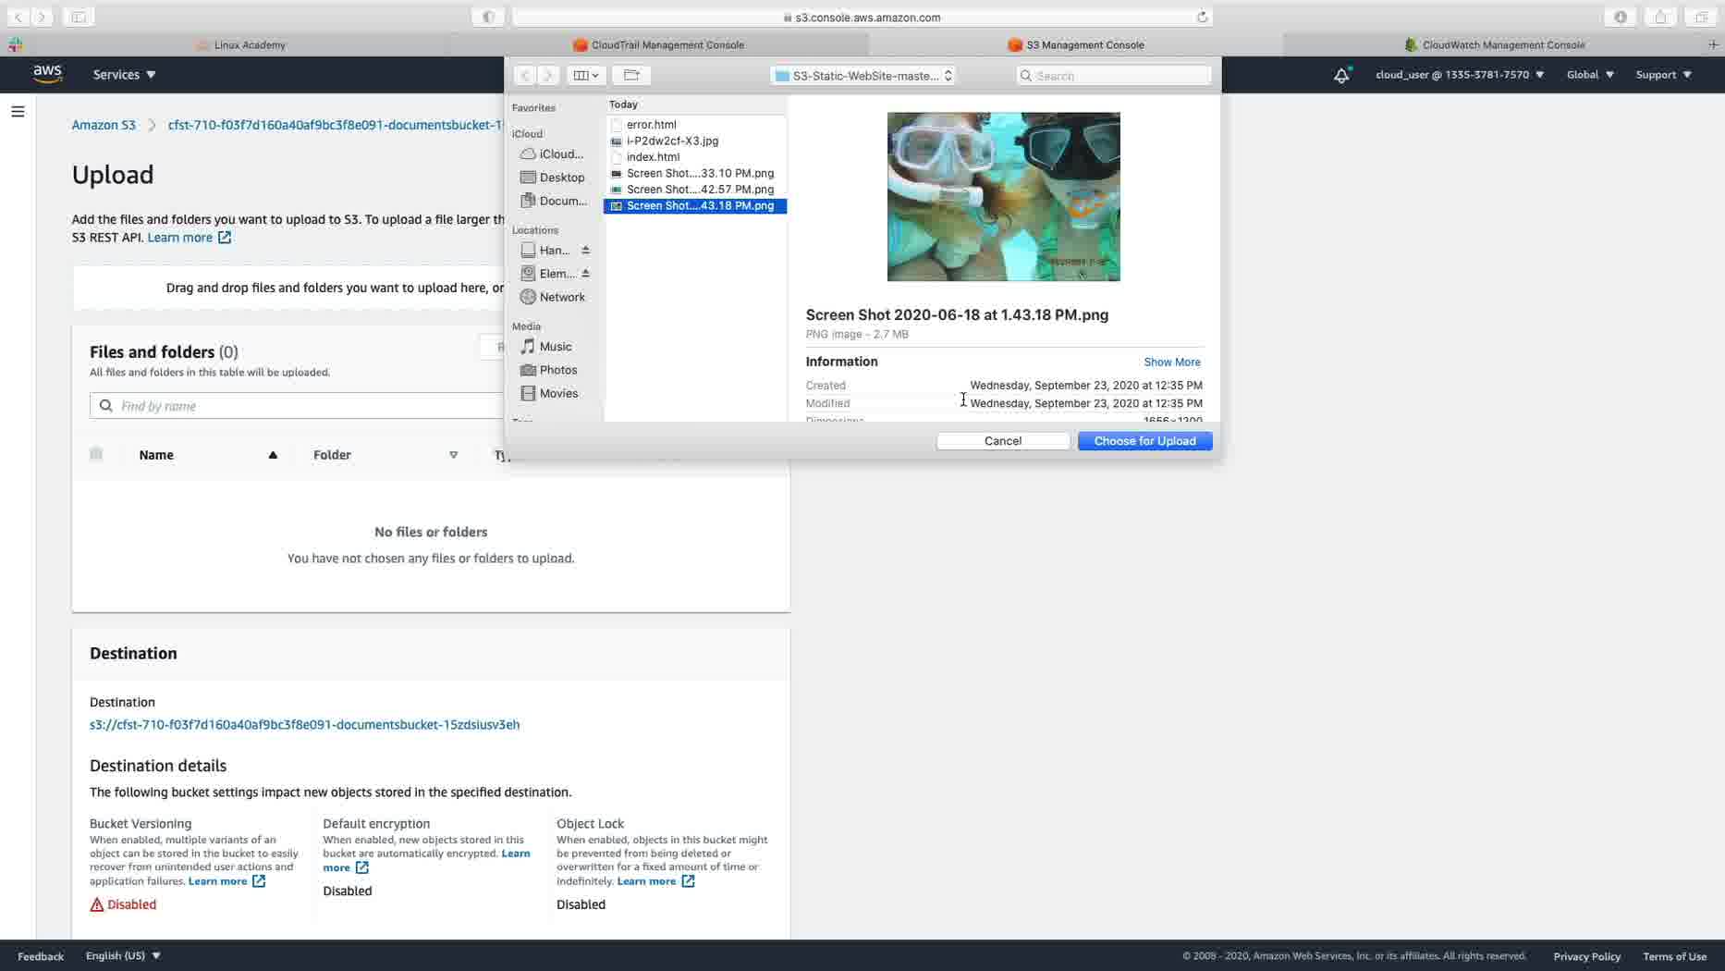
Task: Select the i-P2dw2cf-X3.jpg file
Action: 695,141
